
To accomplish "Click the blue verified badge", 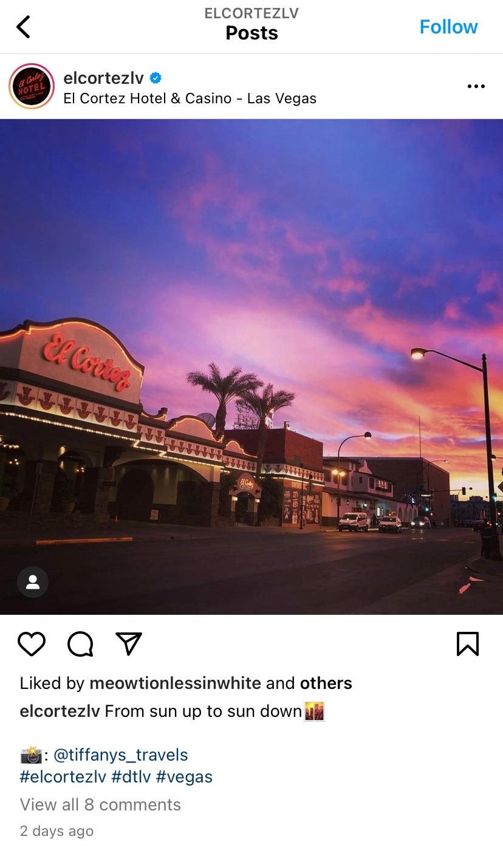I will 156,78.
